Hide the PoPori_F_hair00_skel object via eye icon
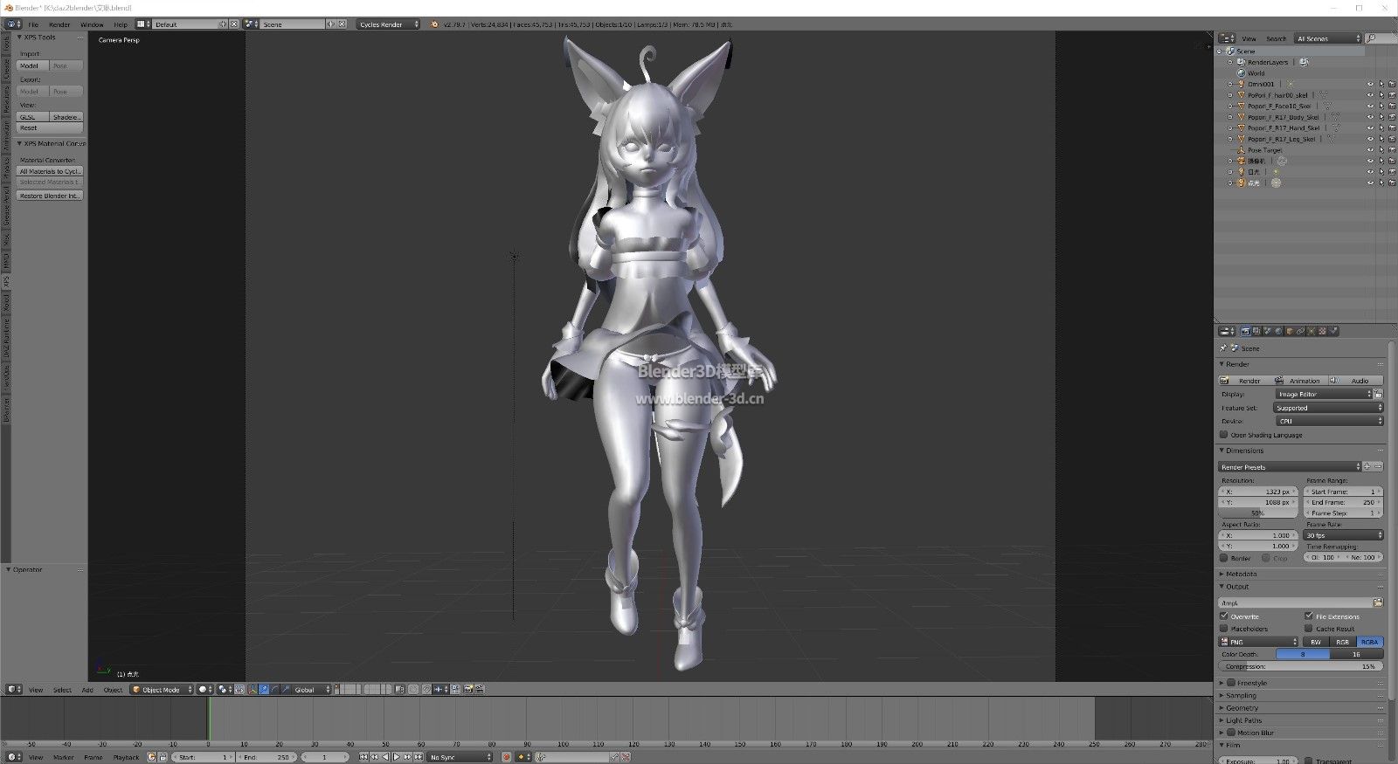 pyautogui.click(x=1370, y=95)
